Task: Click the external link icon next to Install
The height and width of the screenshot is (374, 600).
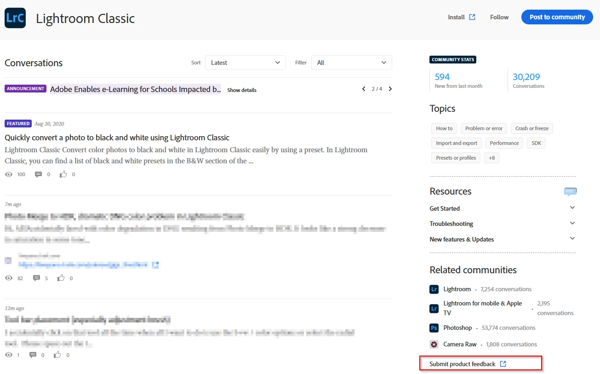Action: tap(472, 17)
